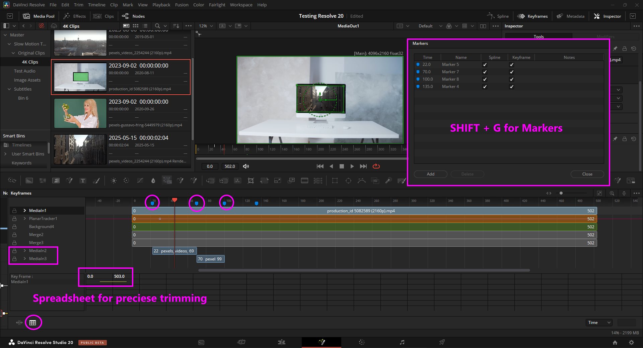Open the media pool sort icon
This screenshot has height=348, width=643.
click(x=176, y=26)
